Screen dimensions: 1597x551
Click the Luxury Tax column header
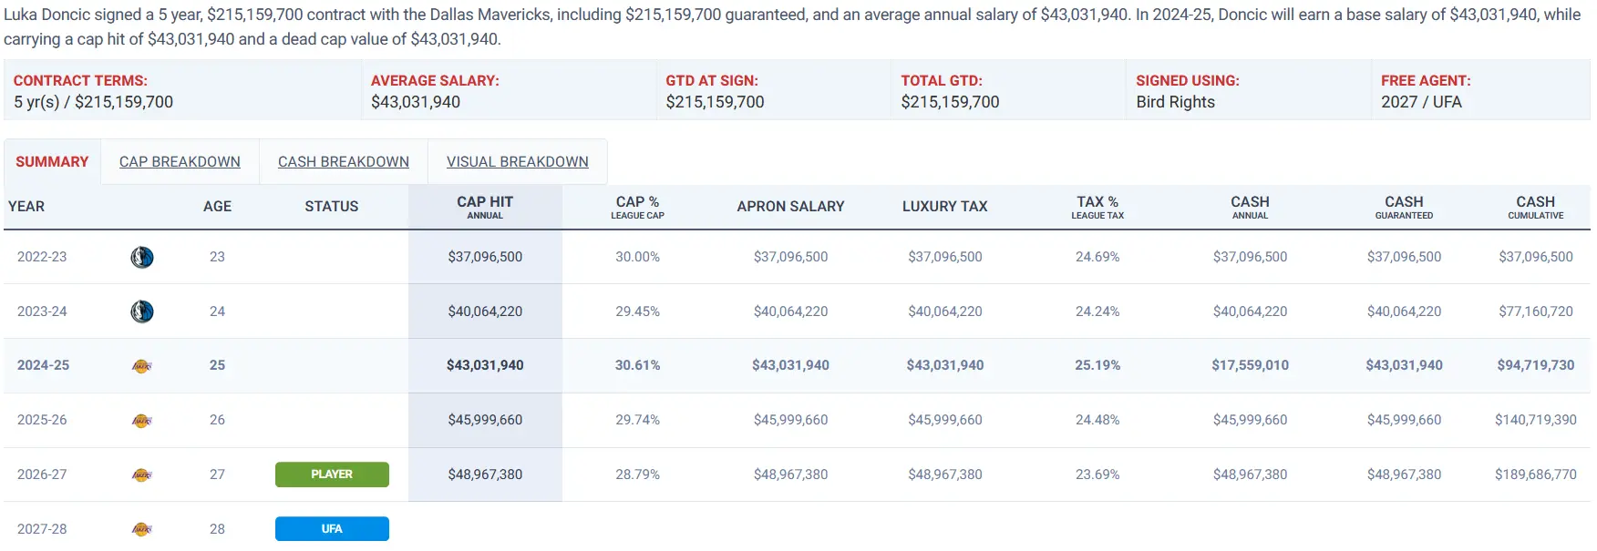tap(945, 207)
